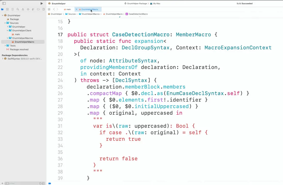Go forward in editor history
This screenshot has height=185, width=283.
pyautogui.click(x=57, y=9)
